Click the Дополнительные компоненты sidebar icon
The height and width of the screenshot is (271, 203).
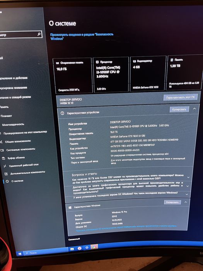[6, 174]
